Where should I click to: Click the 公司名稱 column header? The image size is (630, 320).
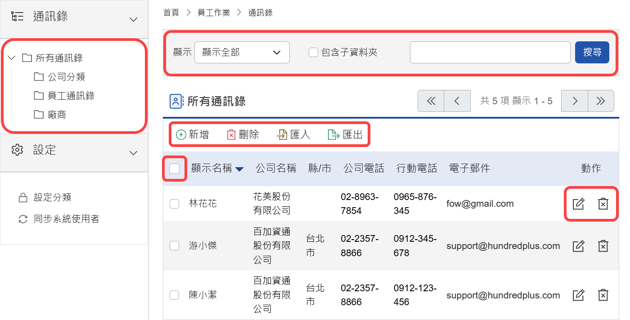point(276,169)
